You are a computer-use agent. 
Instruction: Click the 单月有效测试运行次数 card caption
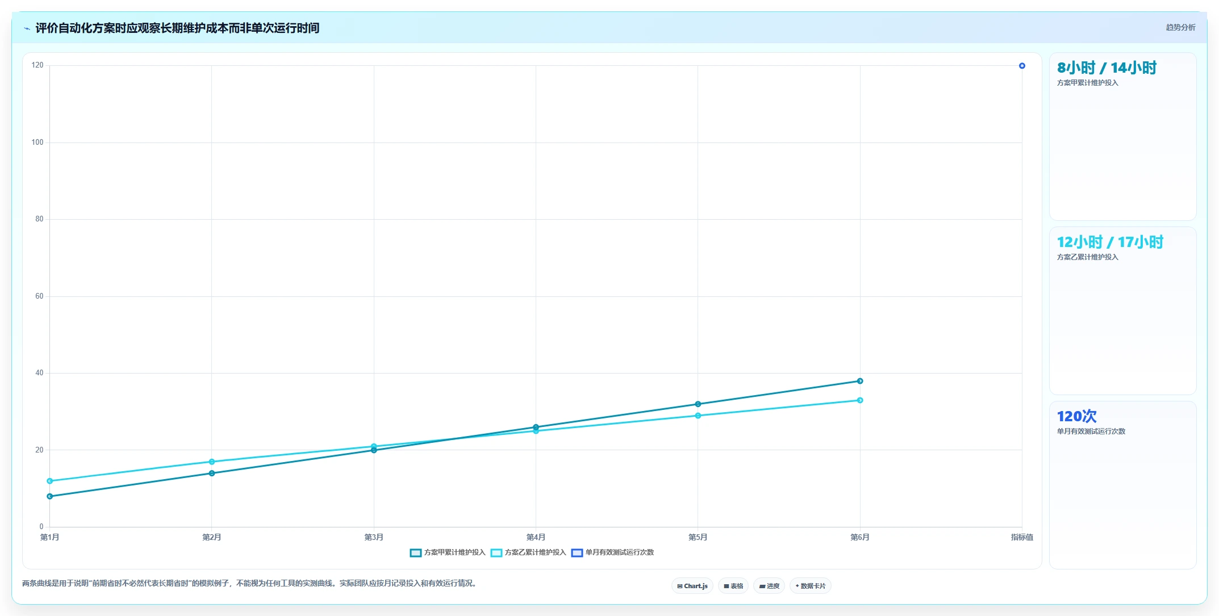point(1091,431)
